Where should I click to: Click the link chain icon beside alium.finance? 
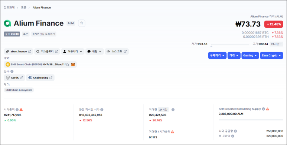(7, 52)
